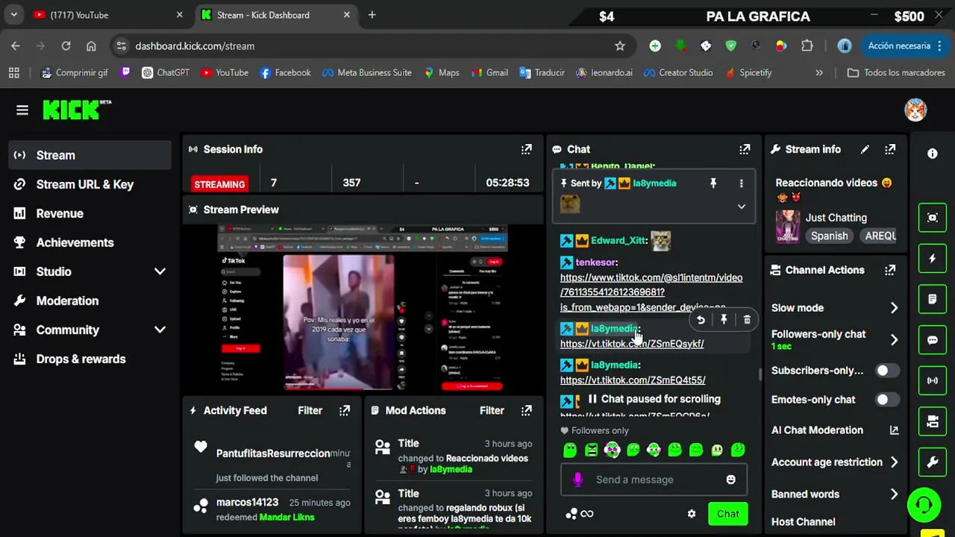955x537 pixels.
Task: Reply to la8ymedia's hovered message
Action: pyautogui.click(x=701, y=320)
